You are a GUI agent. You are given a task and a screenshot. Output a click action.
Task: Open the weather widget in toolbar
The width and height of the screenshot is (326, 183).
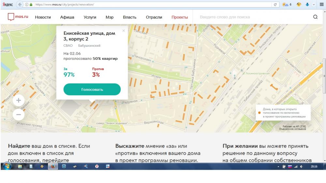click(287, 5)
